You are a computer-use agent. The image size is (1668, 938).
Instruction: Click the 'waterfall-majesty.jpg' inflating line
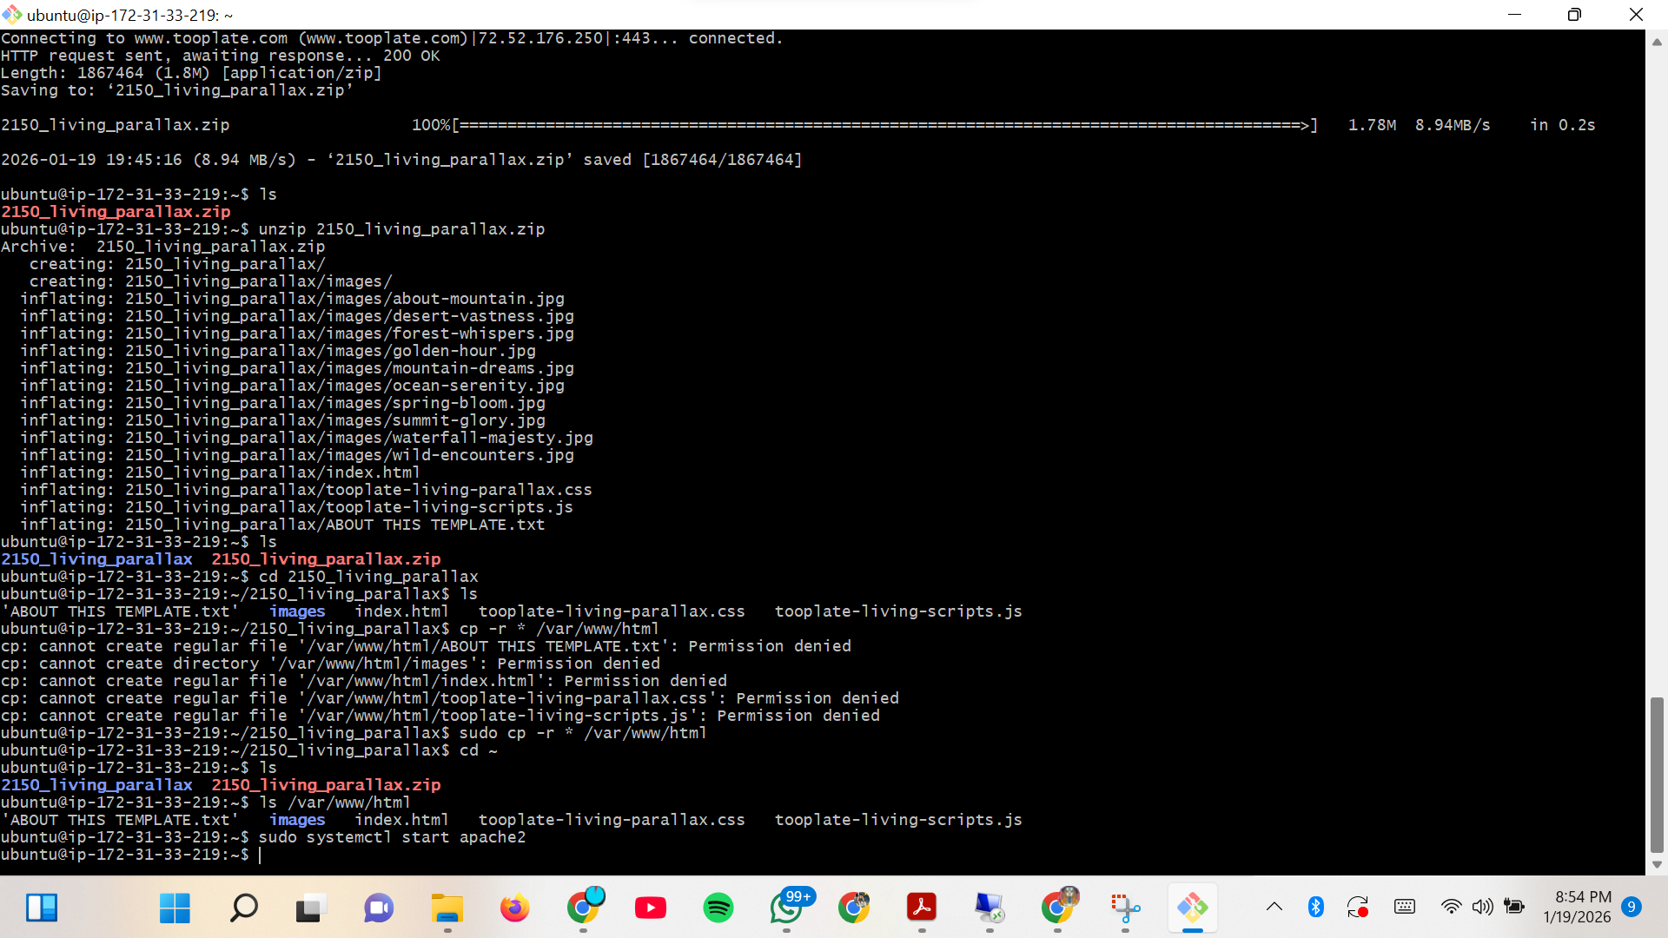coord(307,438)
